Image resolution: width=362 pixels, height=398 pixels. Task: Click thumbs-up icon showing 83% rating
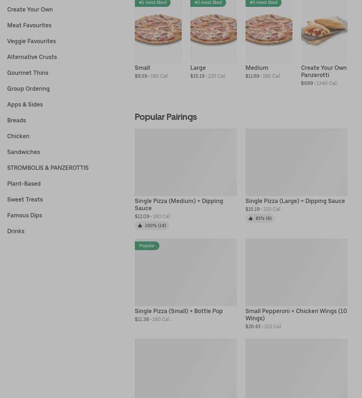tap(251, 218)
